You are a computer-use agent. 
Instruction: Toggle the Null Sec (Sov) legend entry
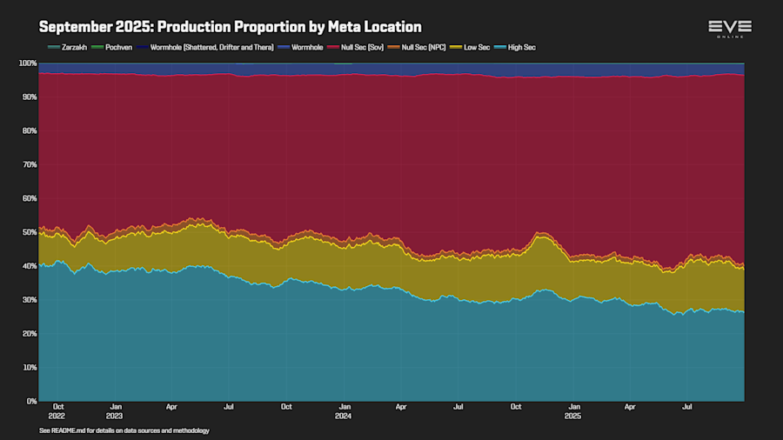coord(356,48)
